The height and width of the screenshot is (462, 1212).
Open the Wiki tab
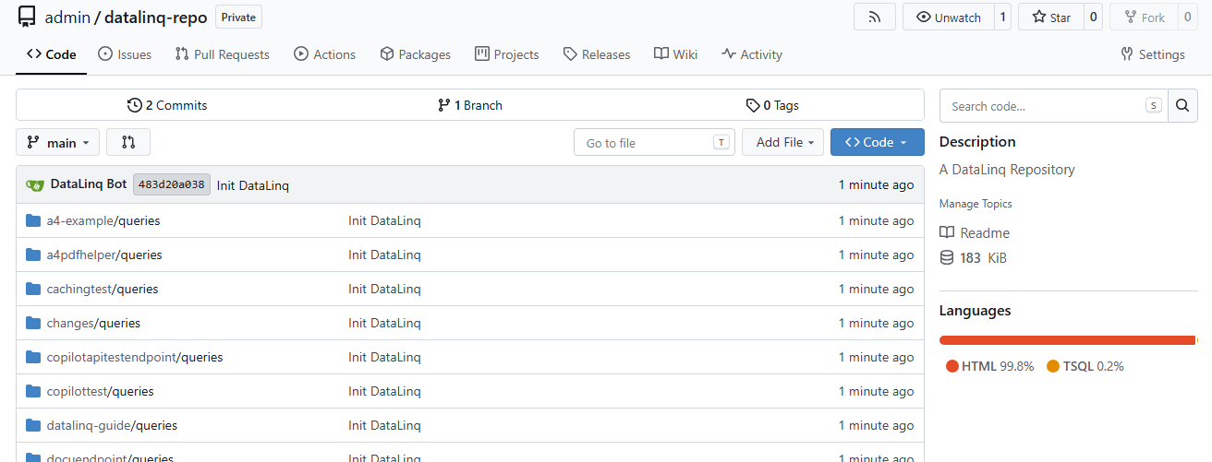[675, 54]
